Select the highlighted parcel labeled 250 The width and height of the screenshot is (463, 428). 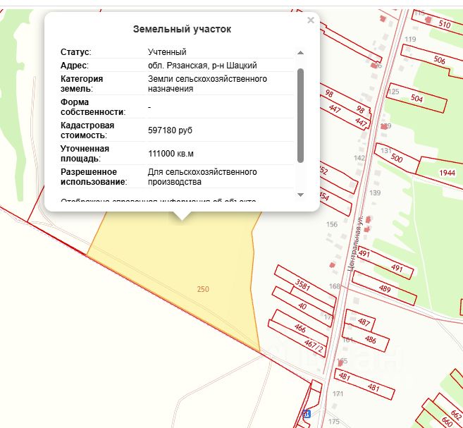point(203,289)
